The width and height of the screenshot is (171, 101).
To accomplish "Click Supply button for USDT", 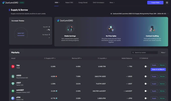I will pyautogui.click(x=154, y=84).
